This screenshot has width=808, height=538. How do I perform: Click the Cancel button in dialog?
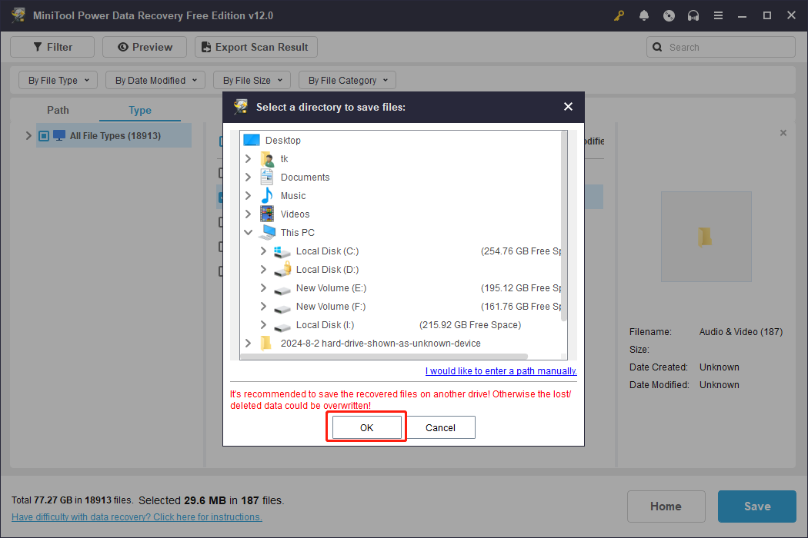(440, 427)
